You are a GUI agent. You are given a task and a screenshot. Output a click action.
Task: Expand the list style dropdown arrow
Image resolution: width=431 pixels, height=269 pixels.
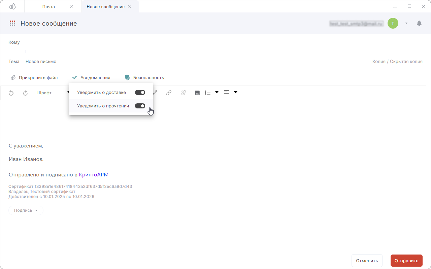(x=217, y=92)
